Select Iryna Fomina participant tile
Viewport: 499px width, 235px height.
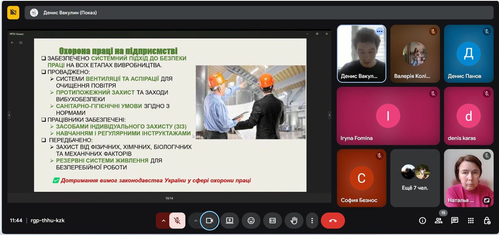(388, 116)
